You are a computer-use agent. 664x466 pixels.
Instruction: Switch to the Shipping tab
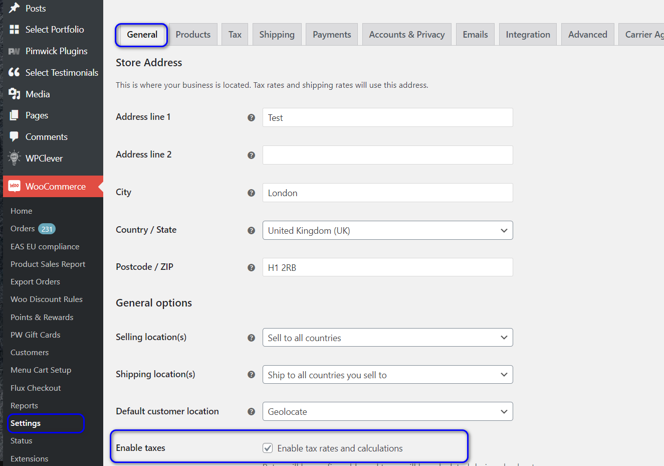pyautogui.click(x=277, y=35)
